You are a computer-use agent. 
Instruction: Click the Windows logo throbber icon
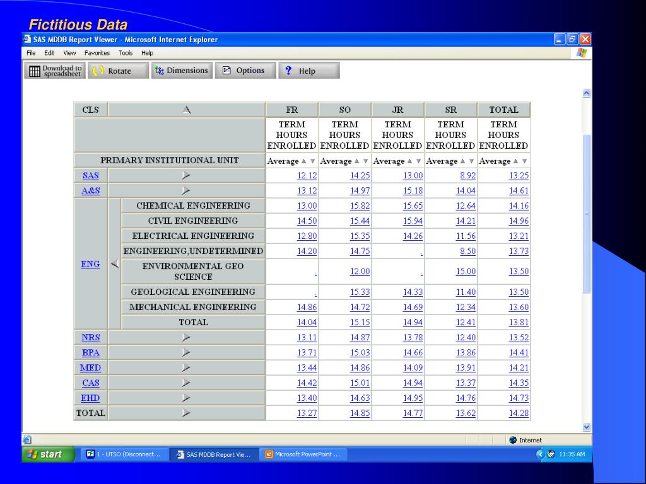[582, 53]
